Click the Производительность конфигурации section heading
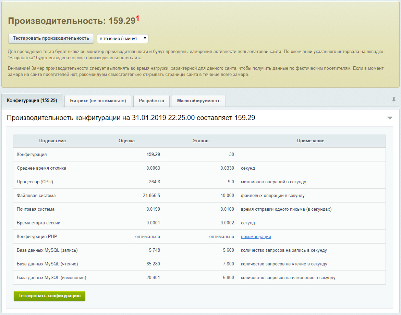The height and width of the screenshot is (315, 401). tap(131, 118)
